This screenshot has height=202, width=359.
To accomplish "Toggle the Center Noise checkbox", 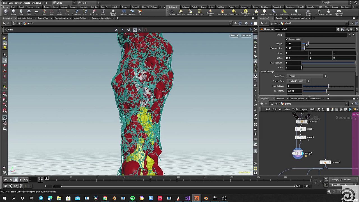I will tap(287, 39).
